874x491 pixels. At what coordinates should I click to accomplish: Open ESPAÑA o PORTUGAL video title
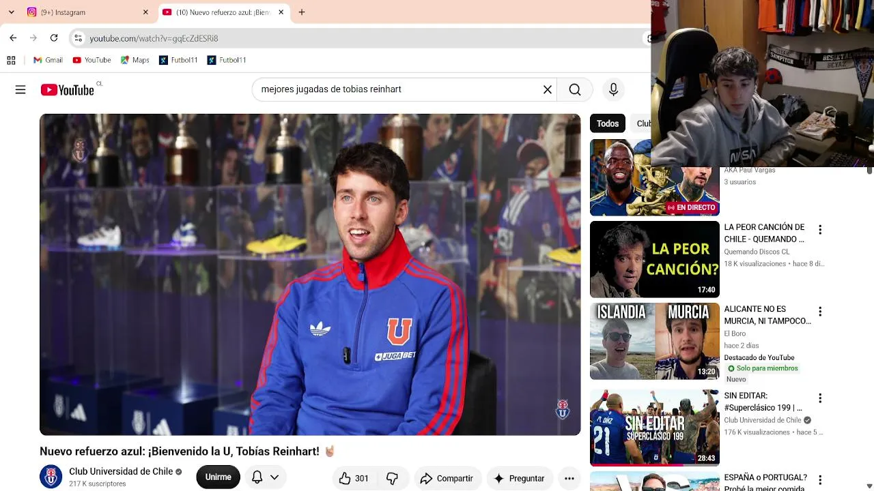tap(765, 482)
